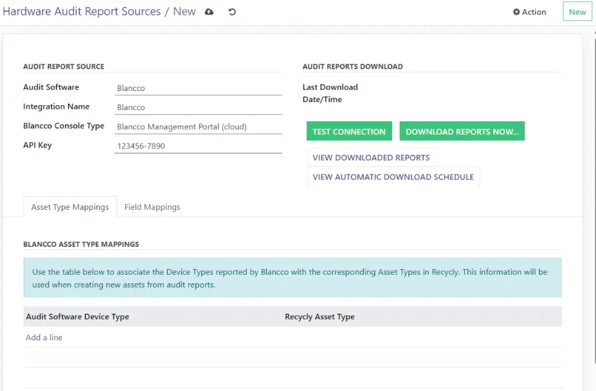
Task: Open View Automatic Download Schedule
Action: 393,177
